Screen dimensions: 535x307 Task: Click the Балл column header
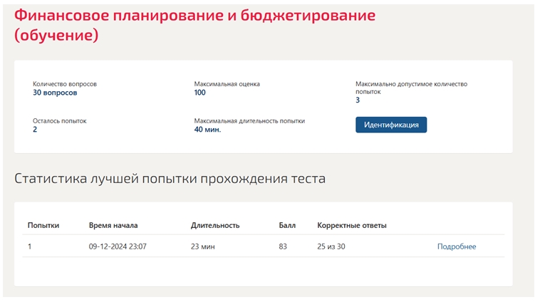(287, 226)
